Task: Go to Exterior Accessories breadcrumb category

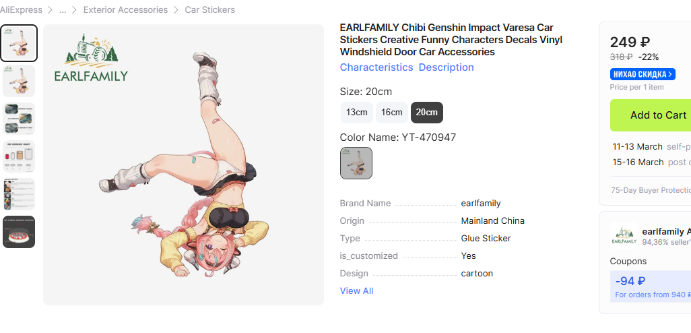Action: [x=125, y=10]
